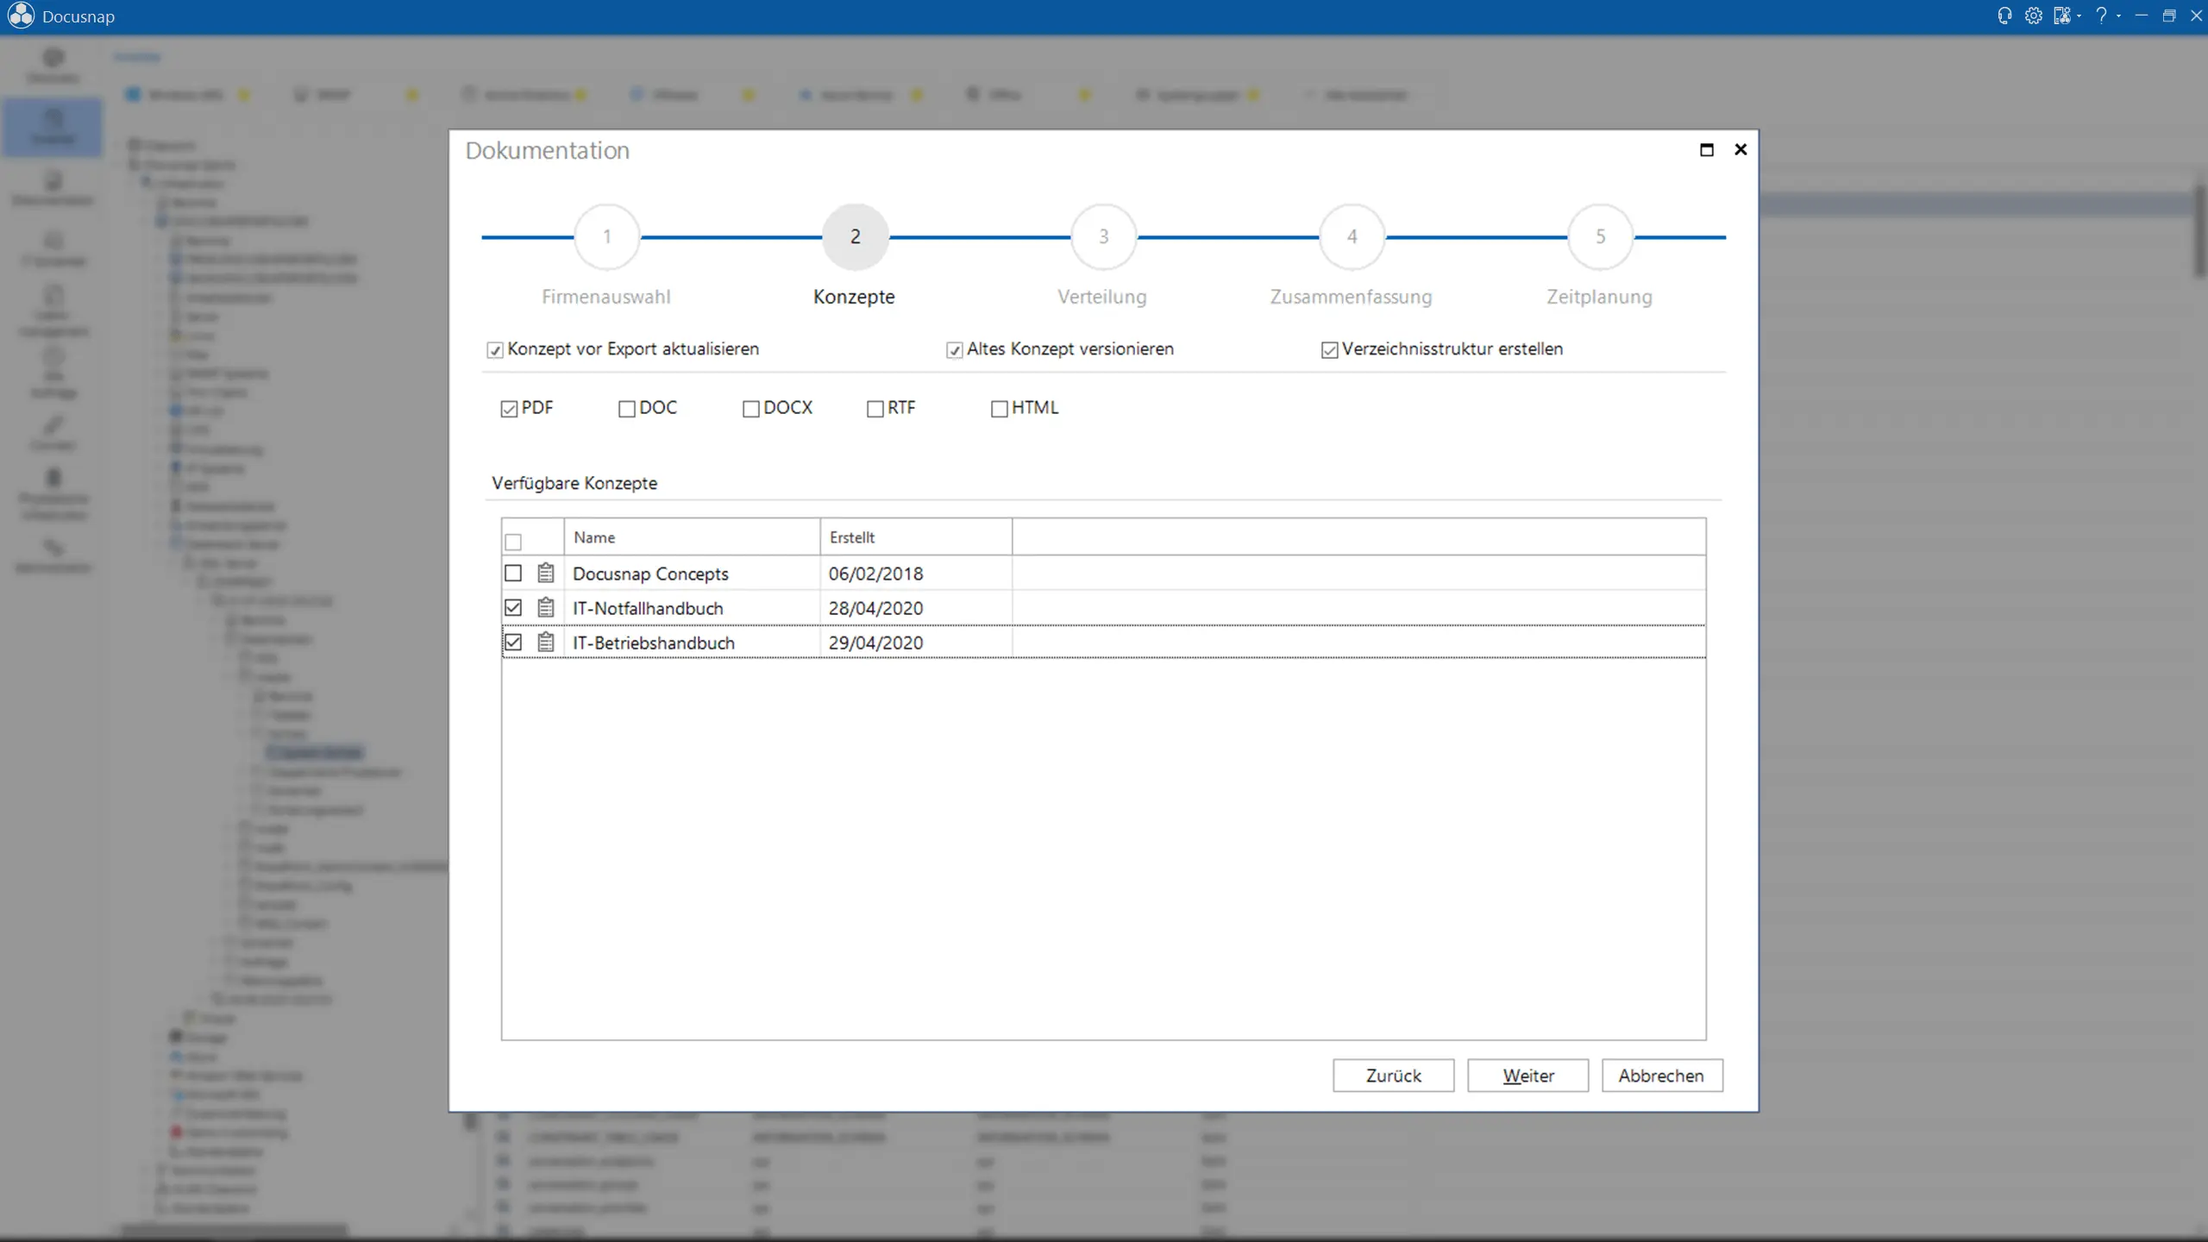Click the Firmenauswahl step label
The height and width of the screenshot is (1242, 2208).
point(606,297)
